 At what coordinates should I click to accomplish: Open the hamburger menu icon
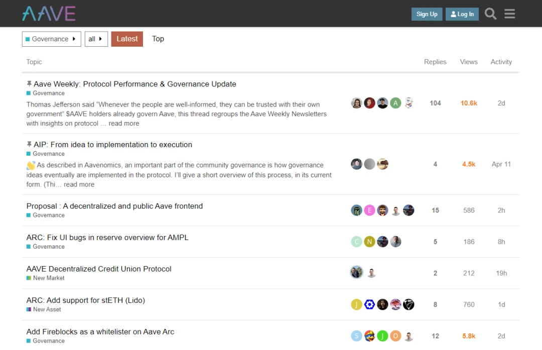click(509, 14)
